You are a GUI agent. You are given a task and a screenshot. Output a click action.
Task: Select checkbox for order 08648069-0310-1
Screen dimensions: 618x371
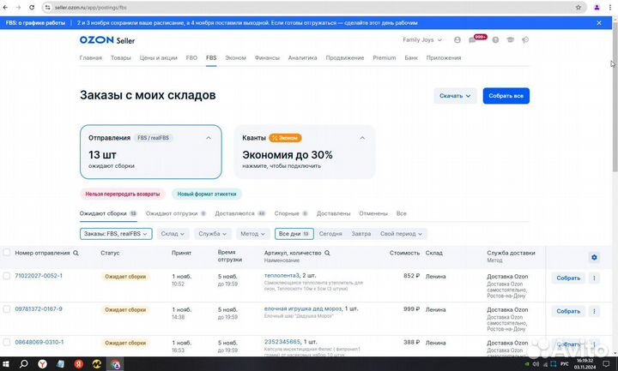[6, 342]
